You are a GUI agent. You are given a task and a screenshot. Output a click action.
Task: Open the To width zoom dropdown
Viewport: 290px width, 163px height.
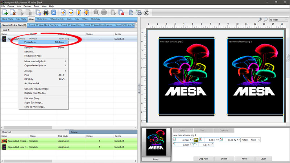tap(278, 20)
